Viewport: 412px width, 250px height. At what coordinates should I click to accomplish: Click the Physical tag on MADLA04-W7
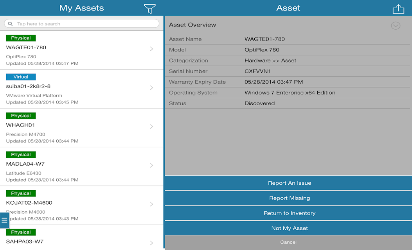(21, 155)
